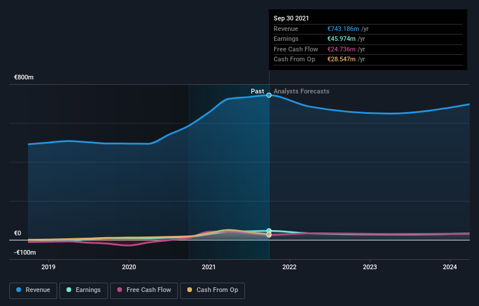This screenshot has width=479, height=306.
Task: Click the Free Cash Flow label in tooltip
Action: pyautogui.click(x=296, y=49)
